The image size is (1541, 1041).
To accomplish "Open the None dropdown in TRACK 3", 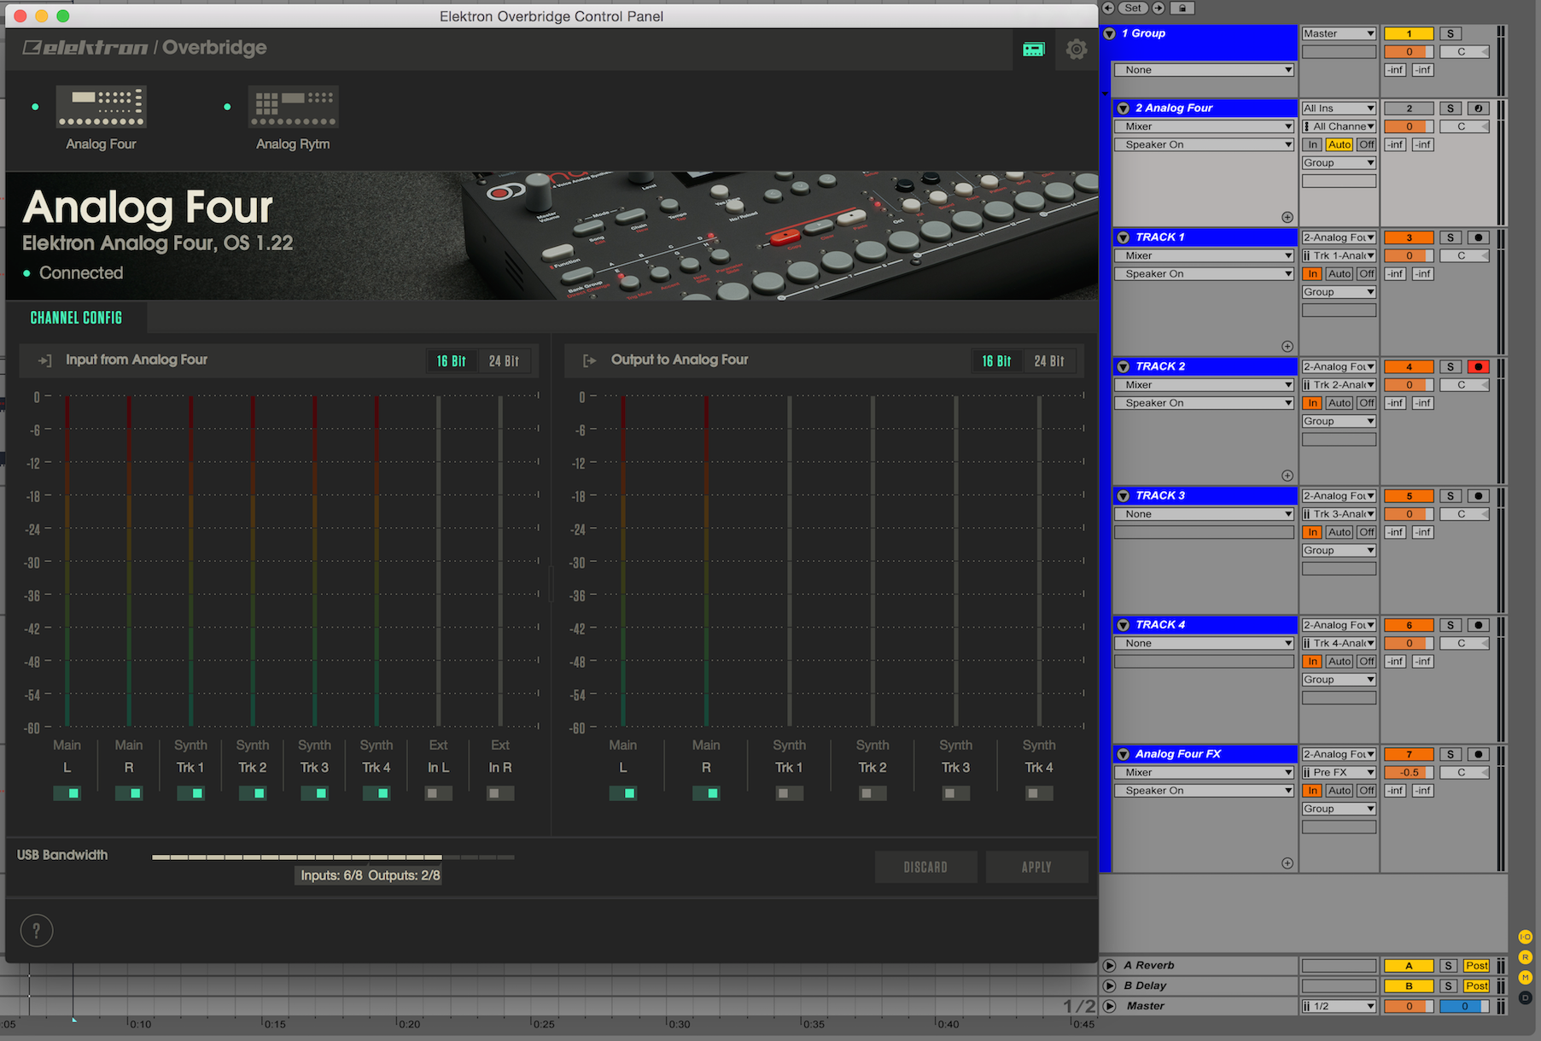I will [1204, 514].
